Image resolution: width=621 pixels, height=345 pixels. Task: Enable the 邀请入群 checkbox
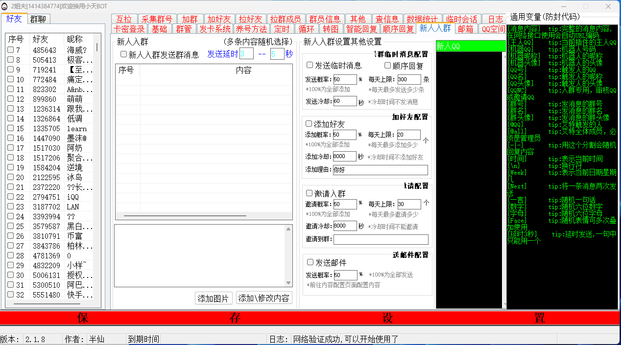coord(309,193)
